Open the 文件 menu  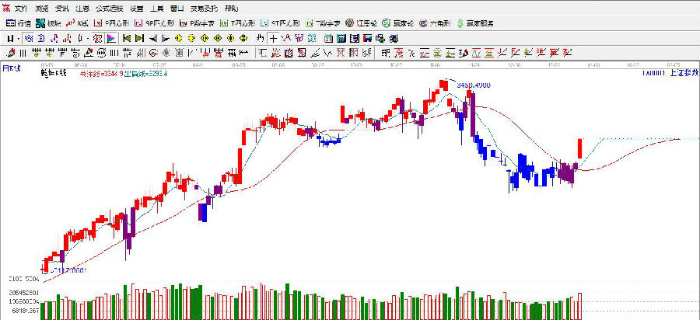coord(19,8)
